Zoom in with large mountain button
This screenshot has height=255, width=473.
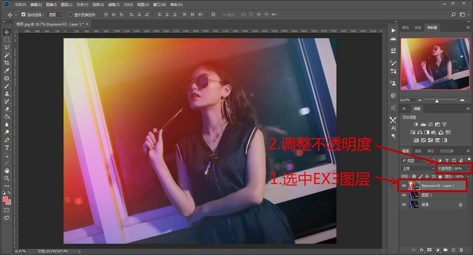pyautogui.click(x=462, y=100)
